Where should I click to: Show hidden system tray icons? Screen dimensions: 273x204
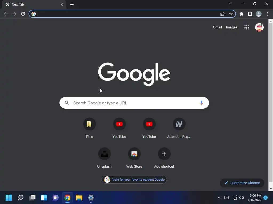(219, 198)
